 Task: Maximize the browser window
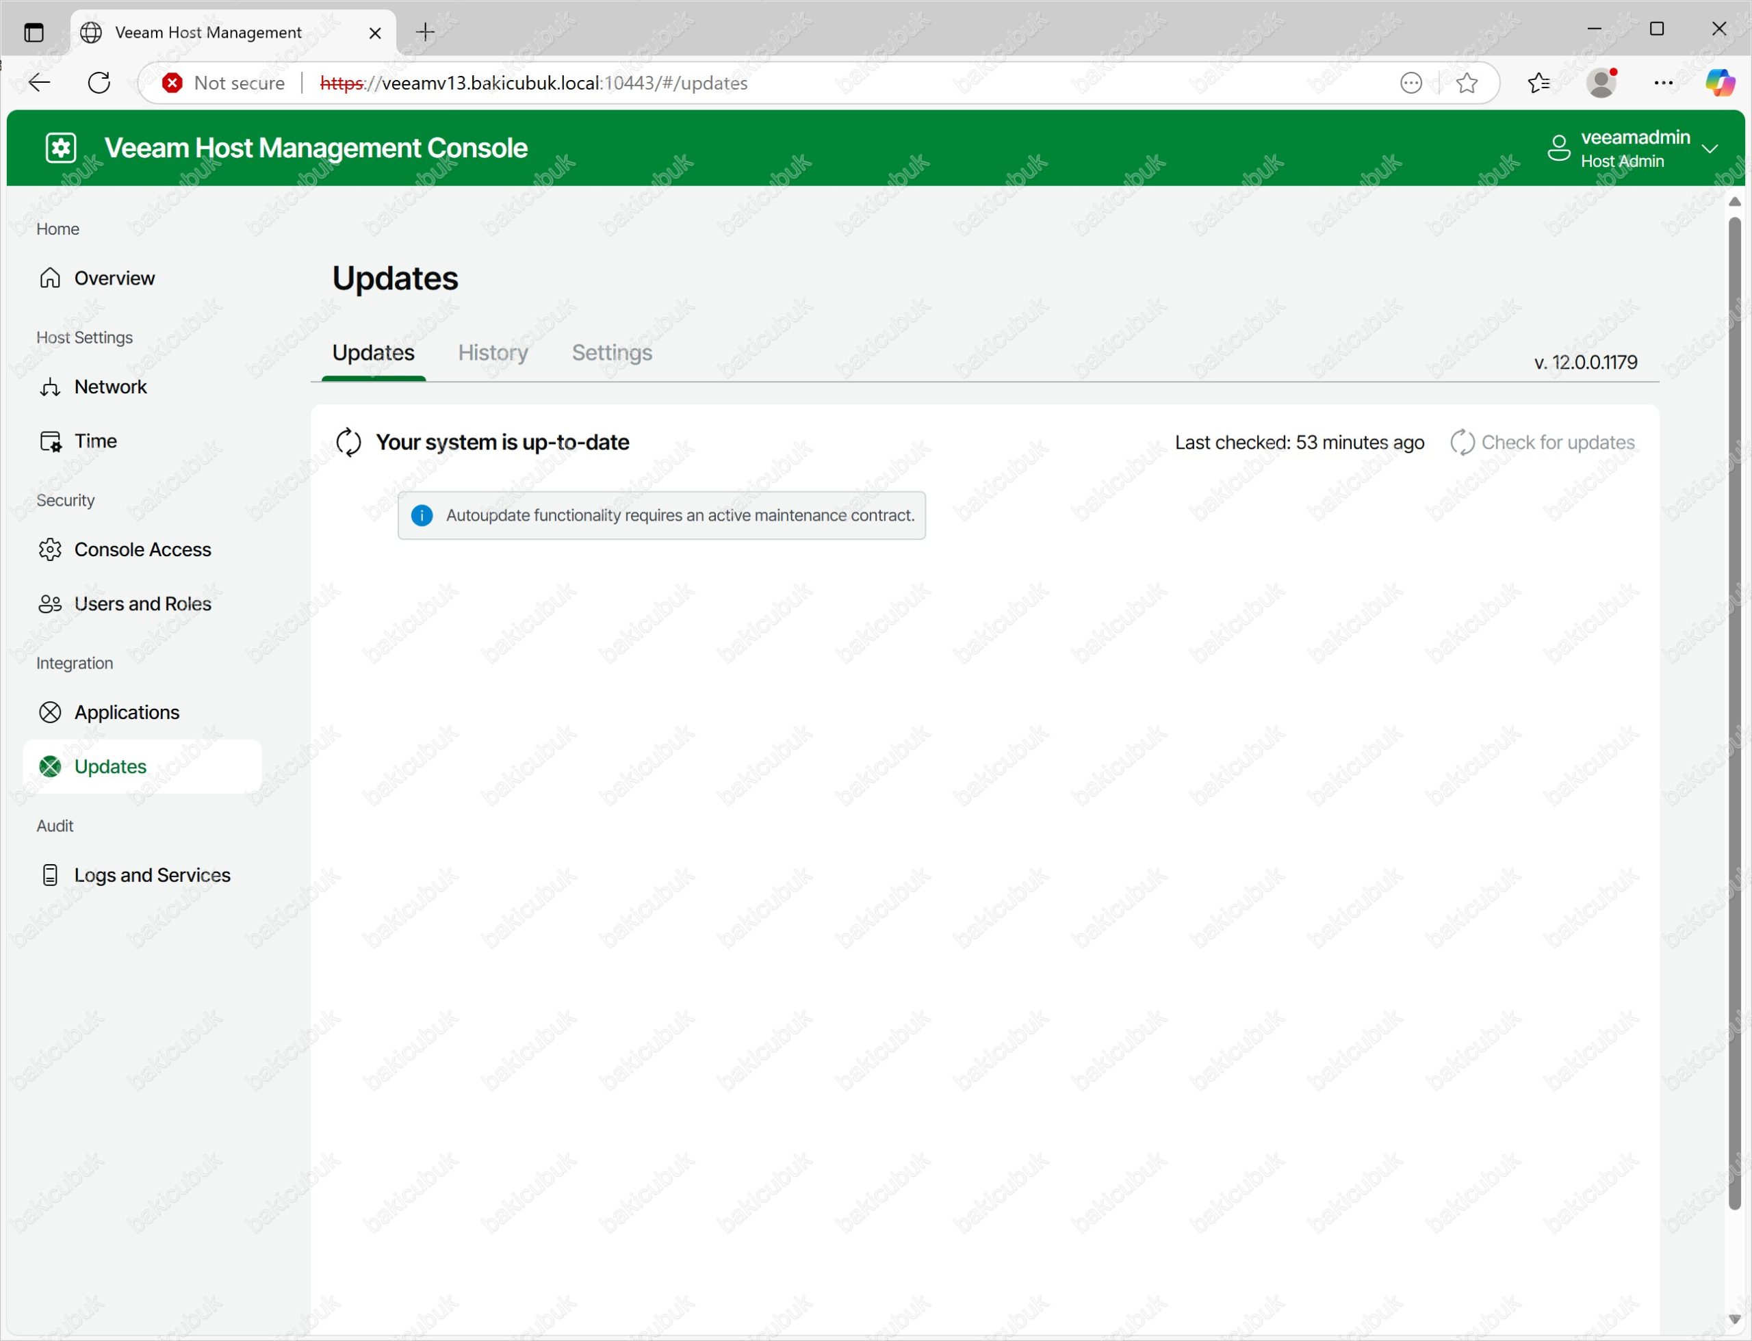pos(1656,29)
